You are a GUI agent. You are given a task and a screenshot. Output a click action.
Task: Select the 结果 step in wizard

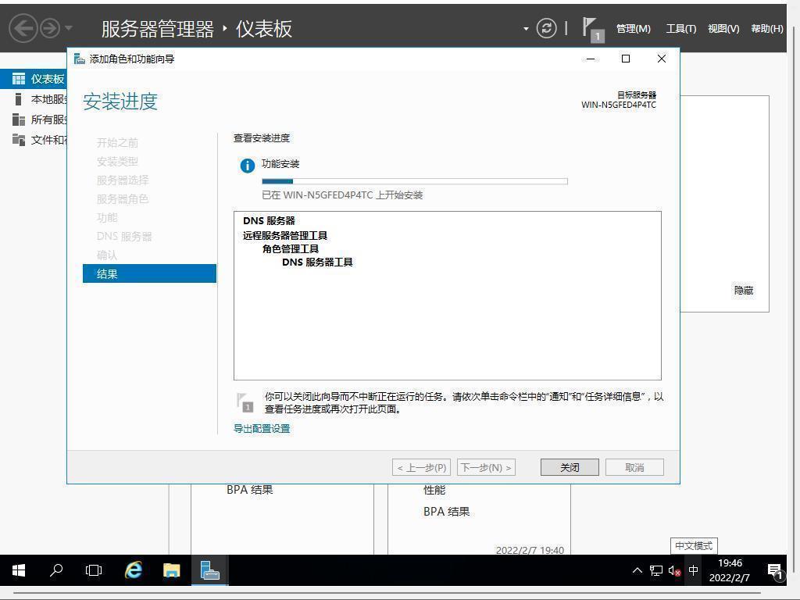coord(149,273)
